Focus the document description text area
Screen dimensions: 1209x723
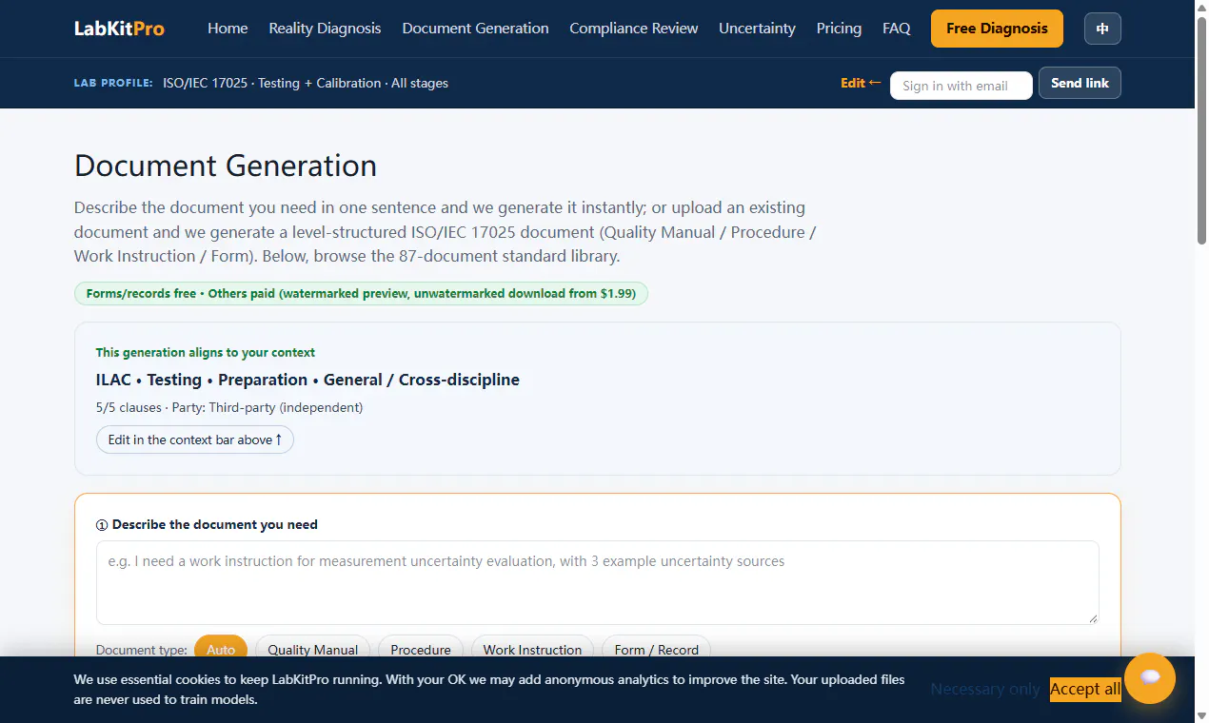(x=598, y=583)
